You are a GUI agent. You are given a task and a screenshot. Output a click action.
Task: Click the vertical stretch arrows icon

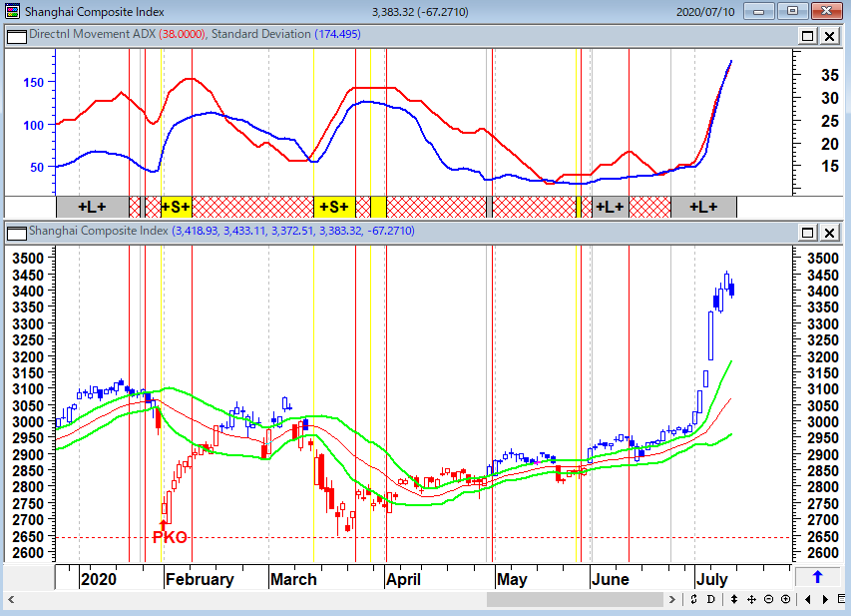click(x=733, y=599)
